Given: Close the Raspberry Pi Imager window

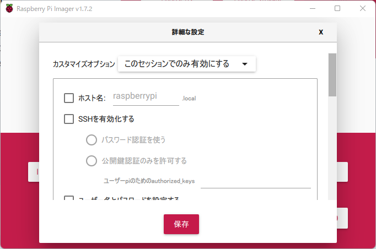Looking at the screenshot, I should (x=363, y=9).
